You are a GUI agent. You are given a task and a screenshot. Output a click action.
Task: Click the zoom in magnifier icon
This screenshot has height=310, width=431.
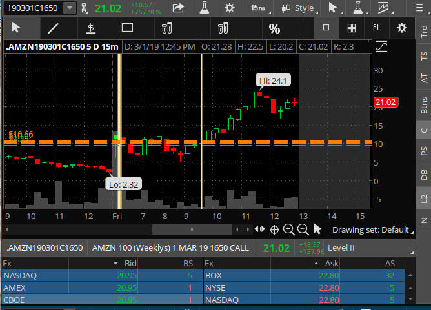click(x=288, y=229)
